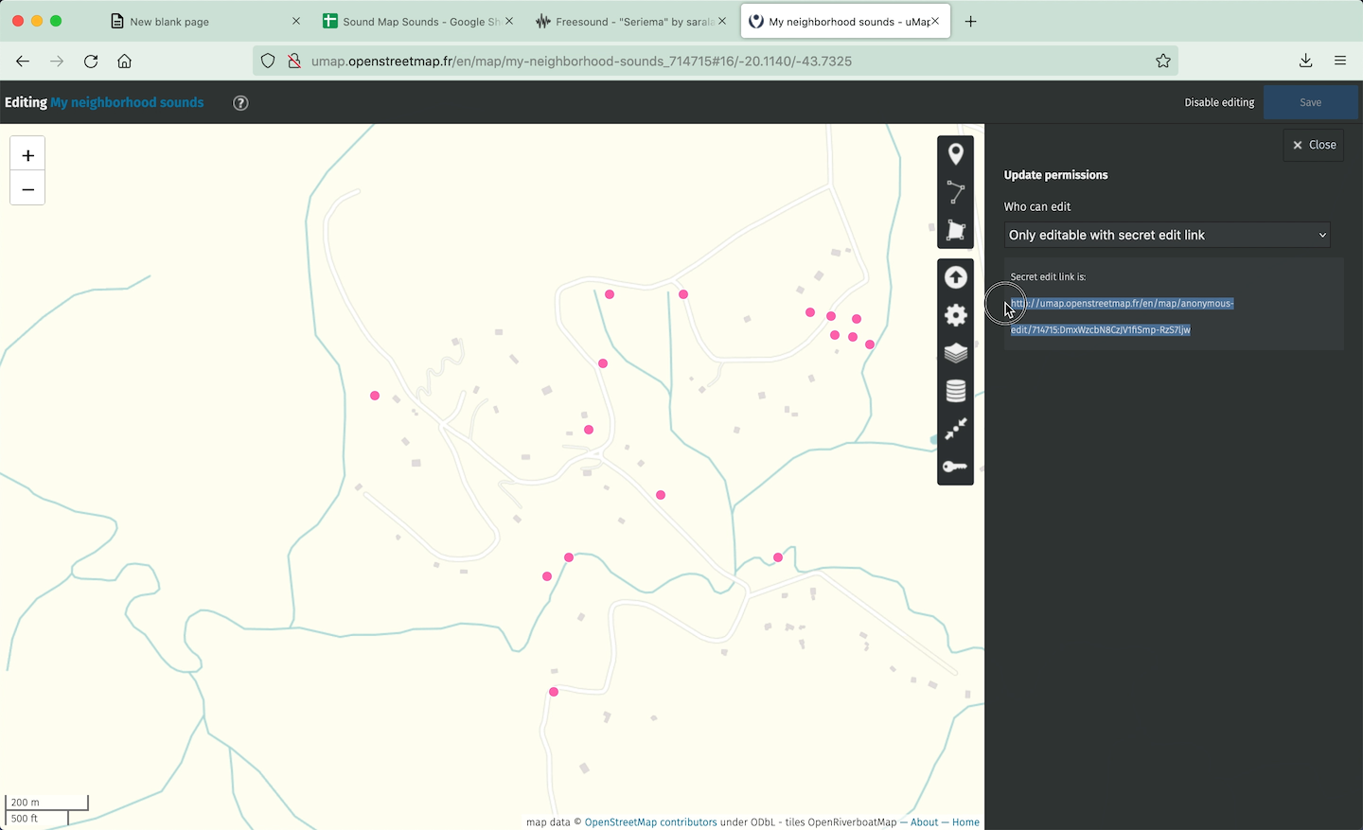Image resolution: width=1363 pixels, height=830 pixels.
Task: Click the help question mark icon
Action: 240,103
